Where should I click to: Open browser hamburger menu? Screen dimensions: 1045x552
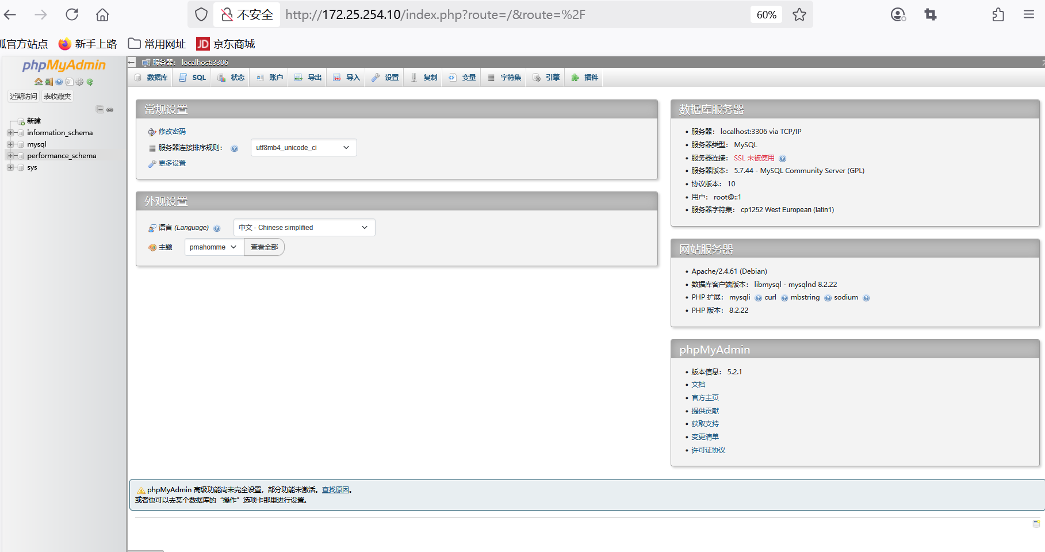tap(1029, 14)
